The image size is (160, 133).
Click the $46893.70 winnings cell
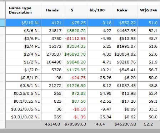[x=75, y=54]
